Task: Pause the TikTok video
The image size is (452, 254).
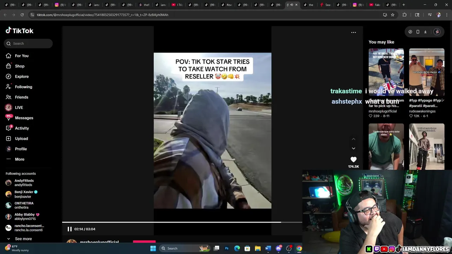Action: tap(70, 229)
